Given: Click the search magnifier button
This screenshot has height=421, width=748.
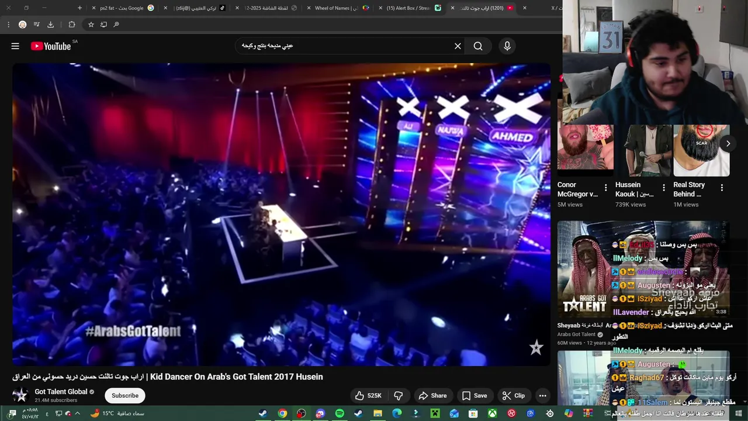Looking at the screenshot, I should tap(478, 46).
